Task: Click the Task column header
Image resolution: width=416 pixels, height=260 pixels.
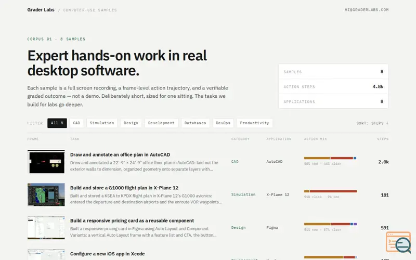Action: (x=74, y=139)
